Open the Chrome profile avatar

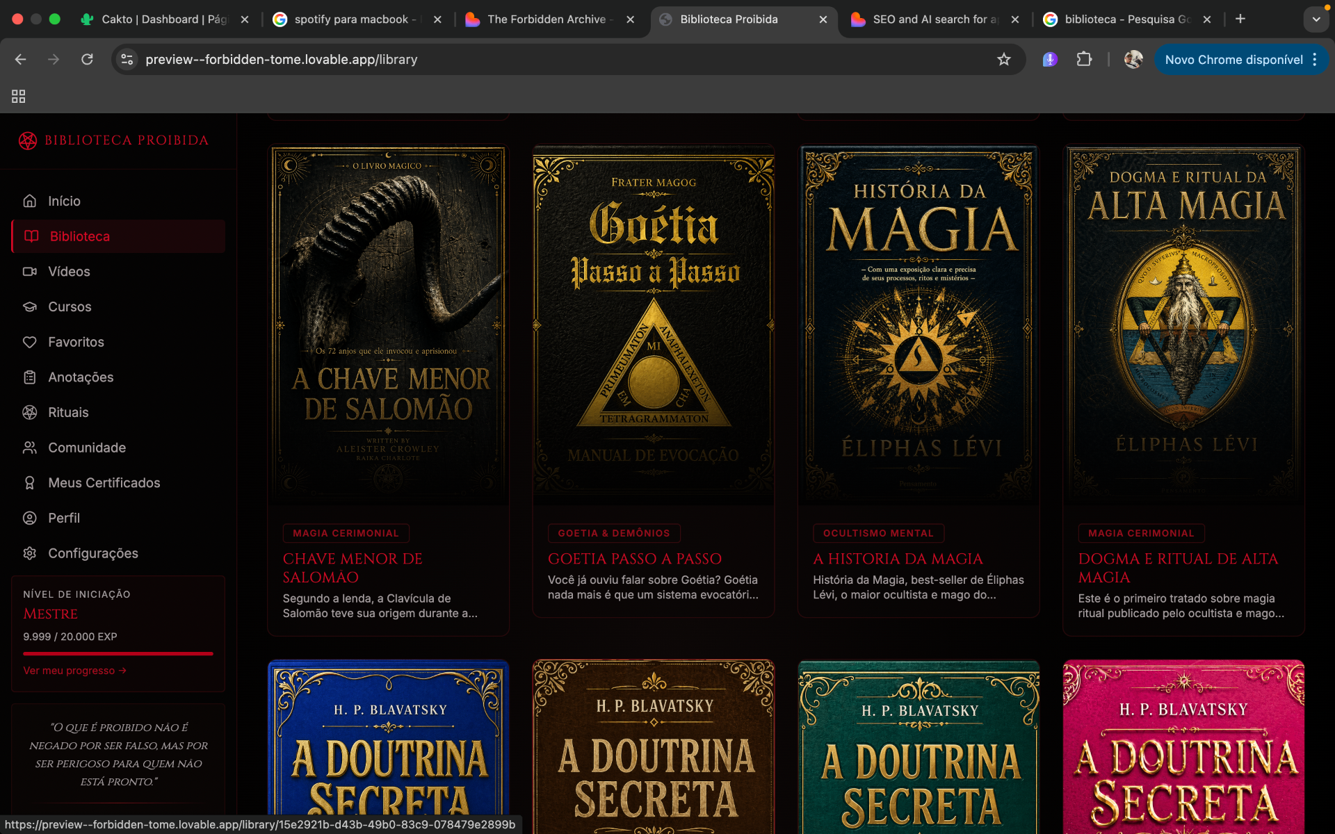click(x=1133, y=60)
